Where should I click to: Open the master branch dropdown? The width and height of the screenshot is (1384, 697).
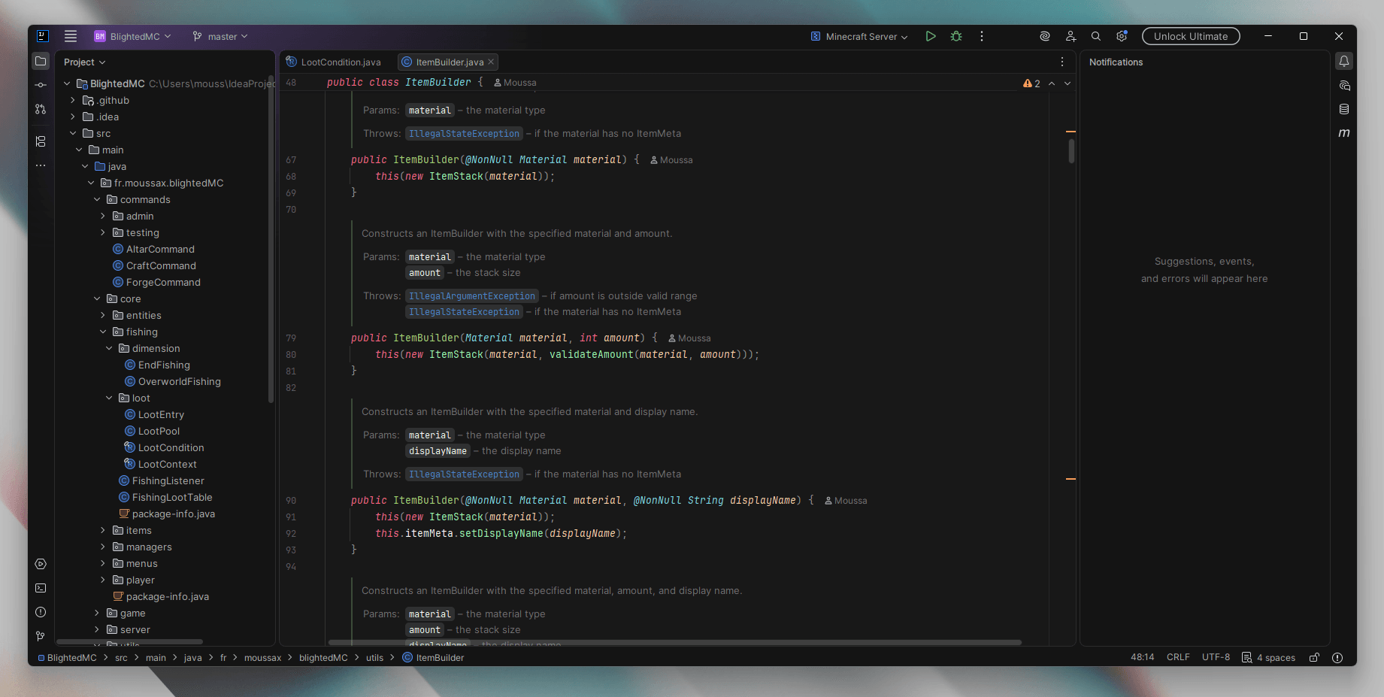220,36
